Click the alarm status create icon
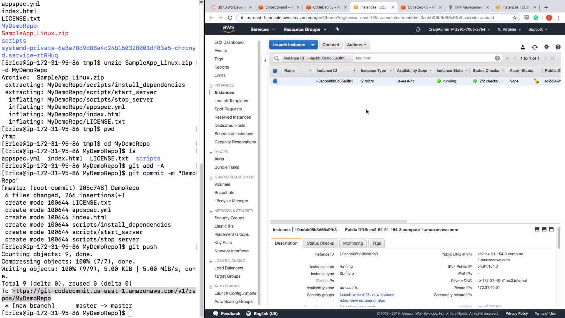This screenshot has height=318, width=565. click(536, 81)
